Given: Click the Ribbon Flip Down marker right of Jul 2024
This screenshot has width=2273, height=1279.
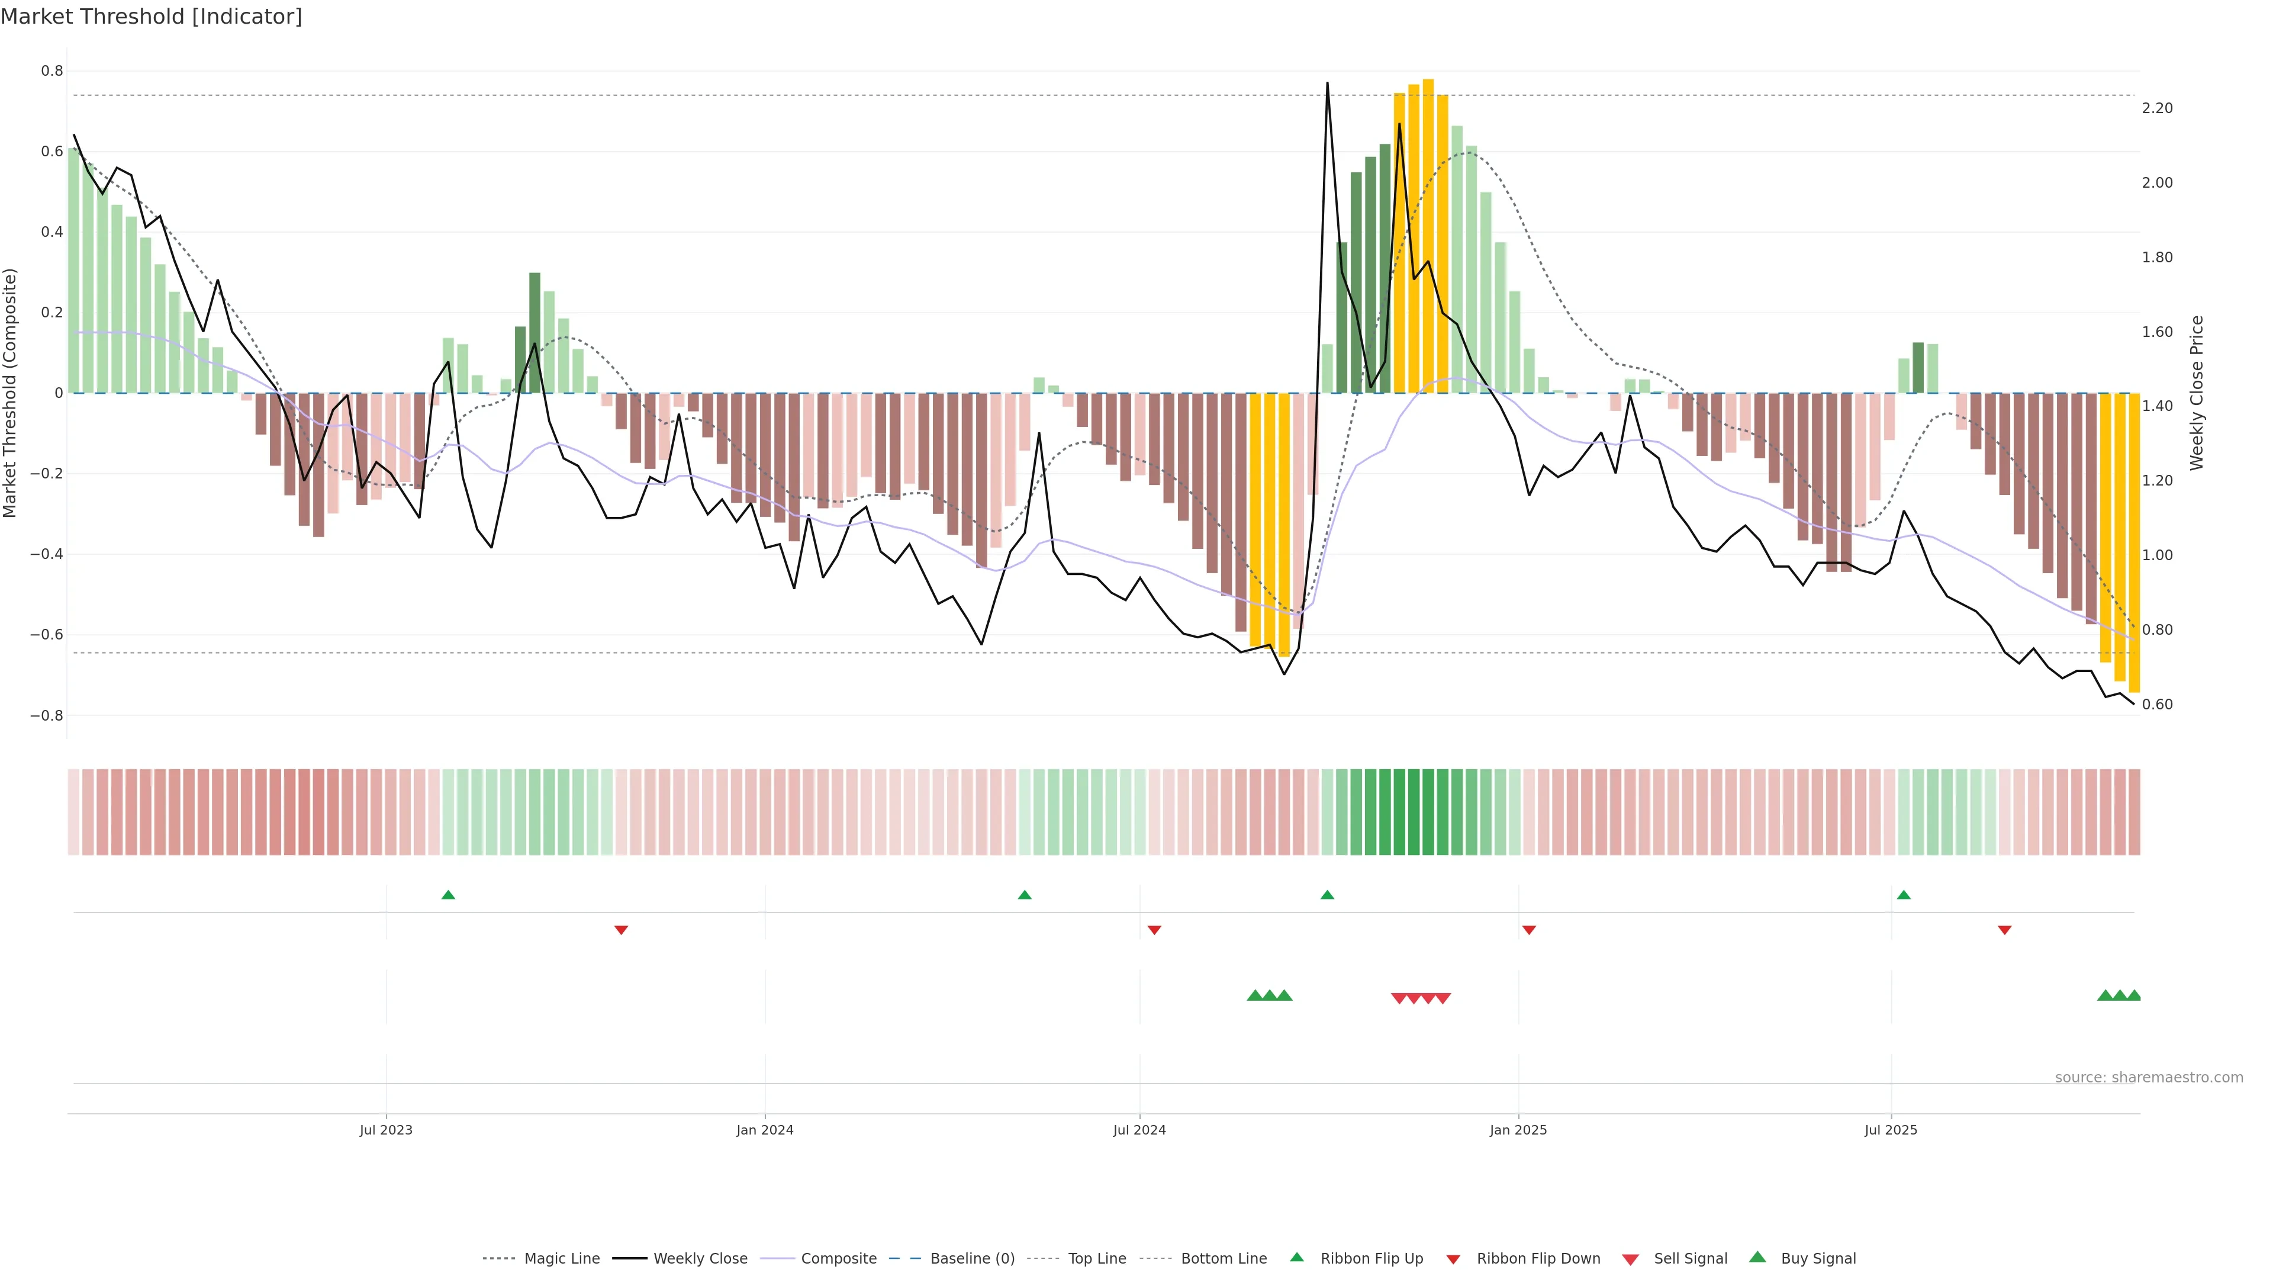Looking at the screenshot, I should (x=1154, y=930).
